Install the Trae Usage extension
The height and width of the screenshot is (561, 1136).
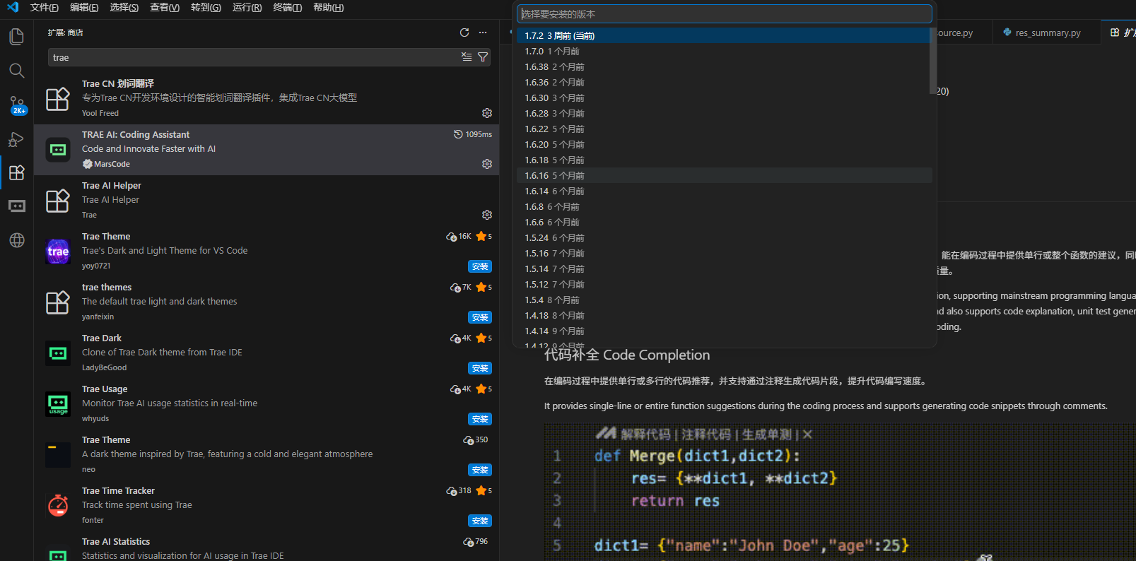coord(480,419)
